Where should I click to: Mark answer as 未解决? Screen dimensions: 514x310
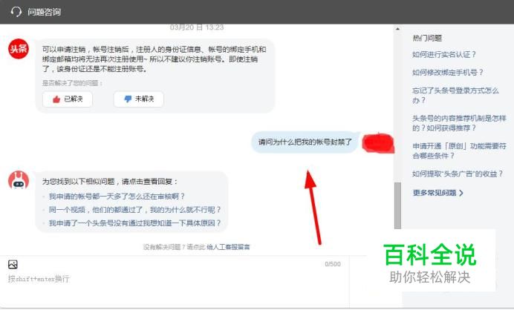[x=139, y=99]
